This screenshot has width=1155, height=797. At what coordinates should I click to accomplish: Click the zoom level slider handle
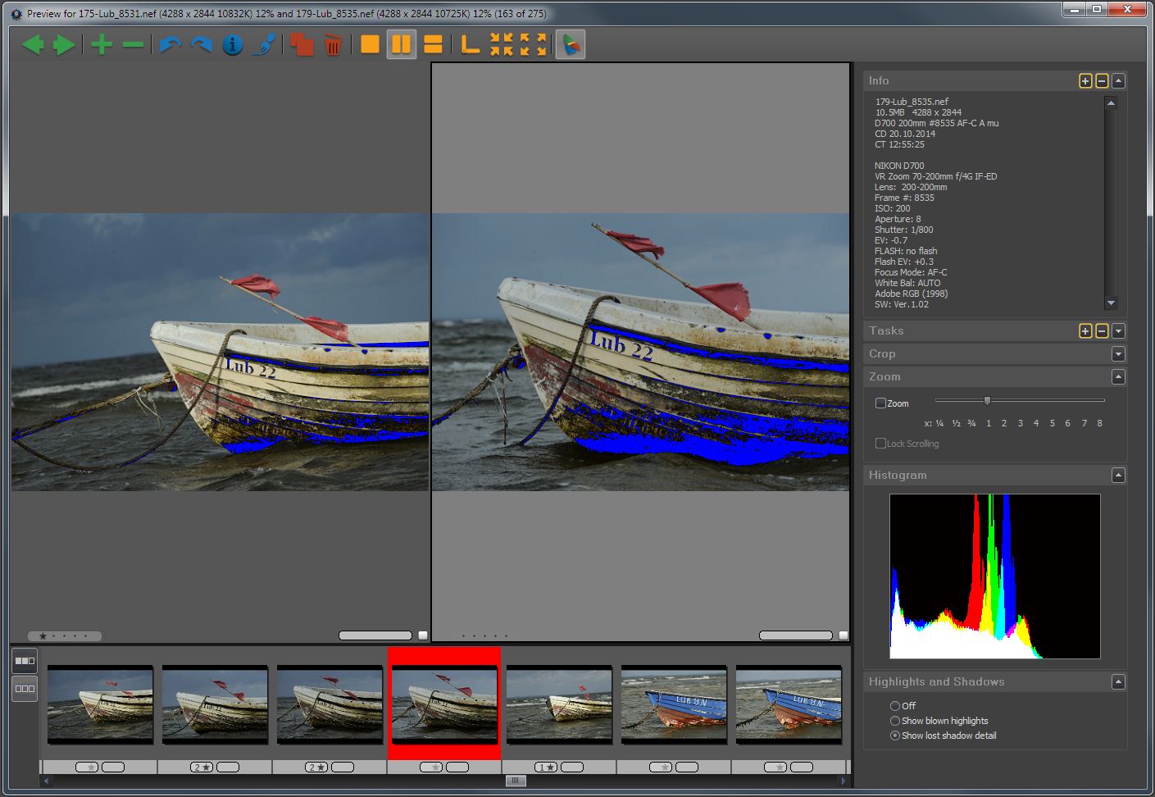pos(987,401)
